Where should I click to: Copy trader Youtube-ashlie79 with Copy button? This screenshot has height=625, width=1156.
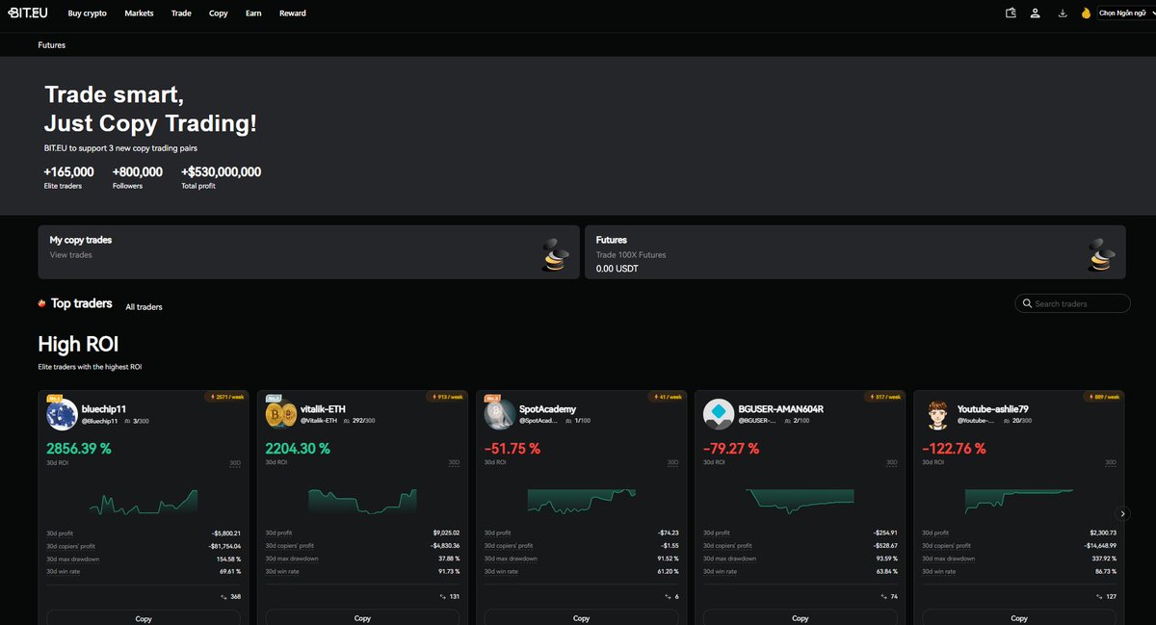(1019, 617)
